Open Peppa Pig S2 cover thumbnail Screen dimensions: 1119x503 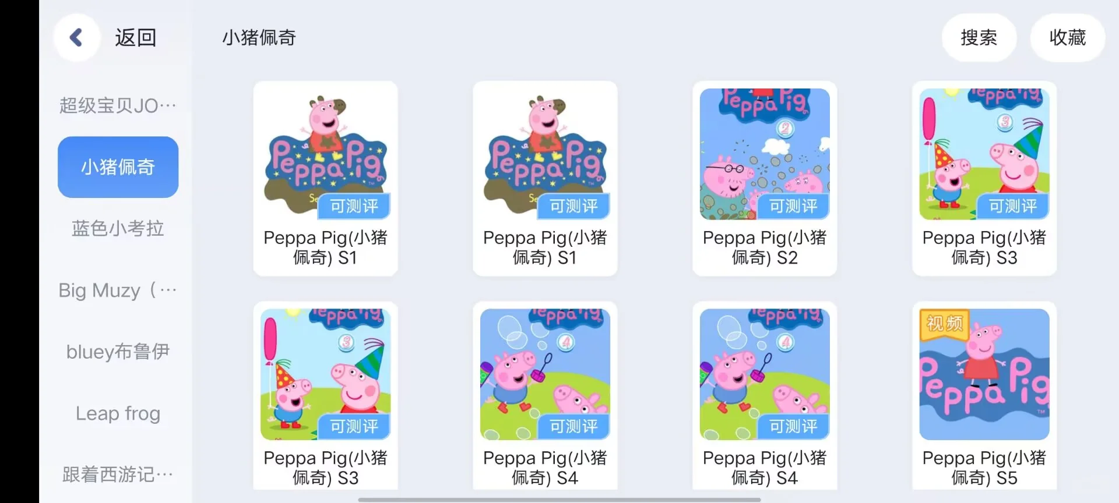765,154
